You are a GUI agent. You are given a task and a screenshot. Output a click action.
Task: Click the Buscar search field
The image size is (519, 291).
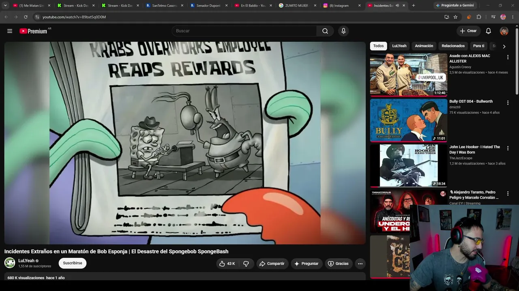pyautogui.click(x=244, y=31)
